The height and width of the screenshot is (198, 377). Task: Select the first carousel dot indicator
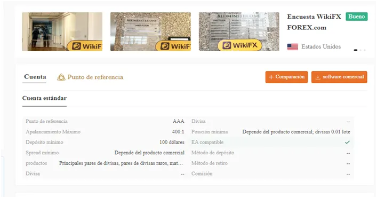[x=356, y=50]
